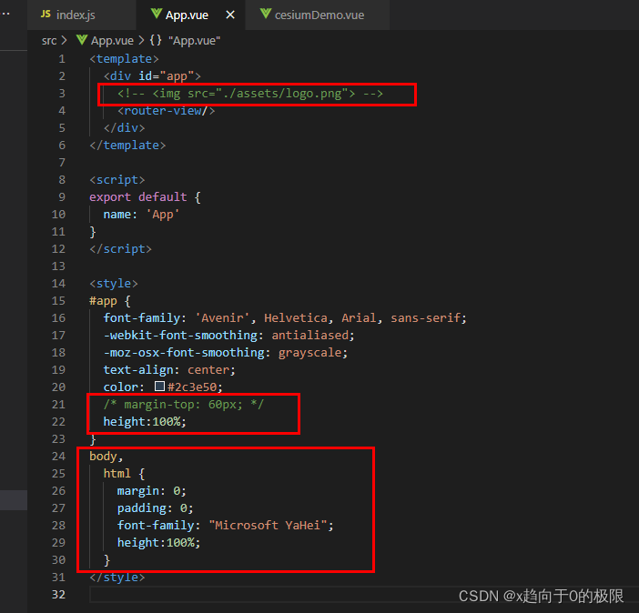
Task: Click the padding: 0 line
Action: coord(156,508)
